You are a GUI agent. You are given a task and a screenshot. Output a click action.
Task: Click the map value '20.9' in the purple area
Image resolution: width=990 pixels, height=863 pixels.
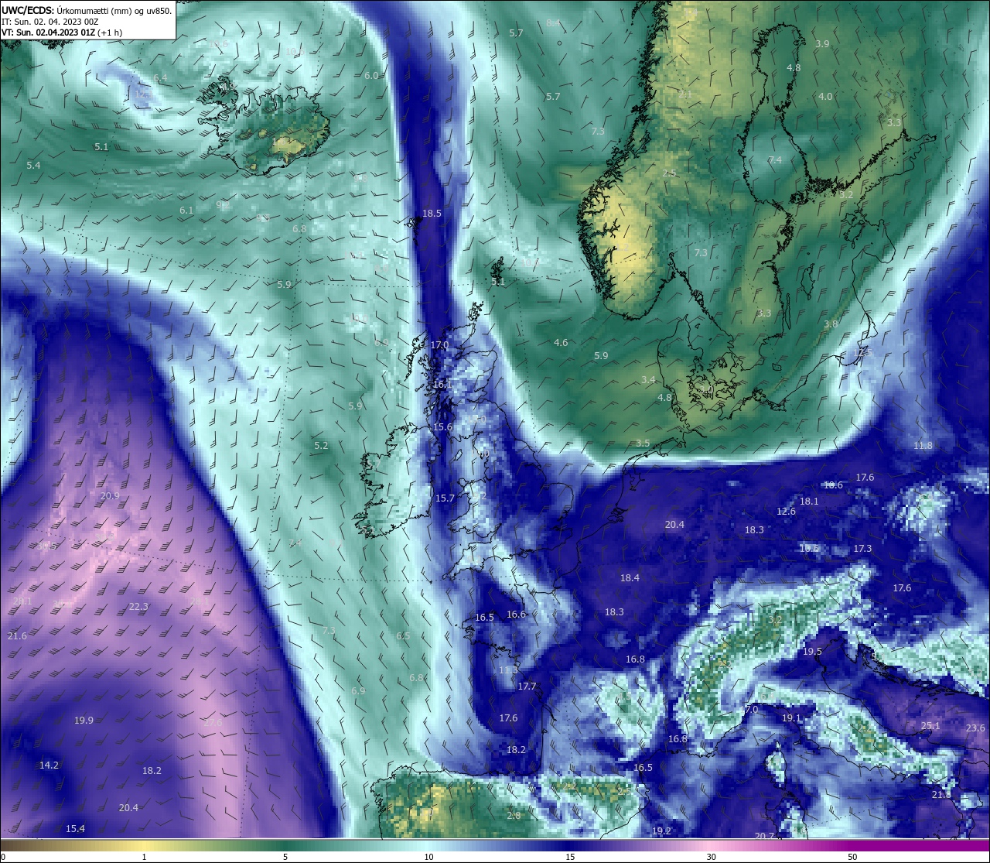[x=110, y=495]
